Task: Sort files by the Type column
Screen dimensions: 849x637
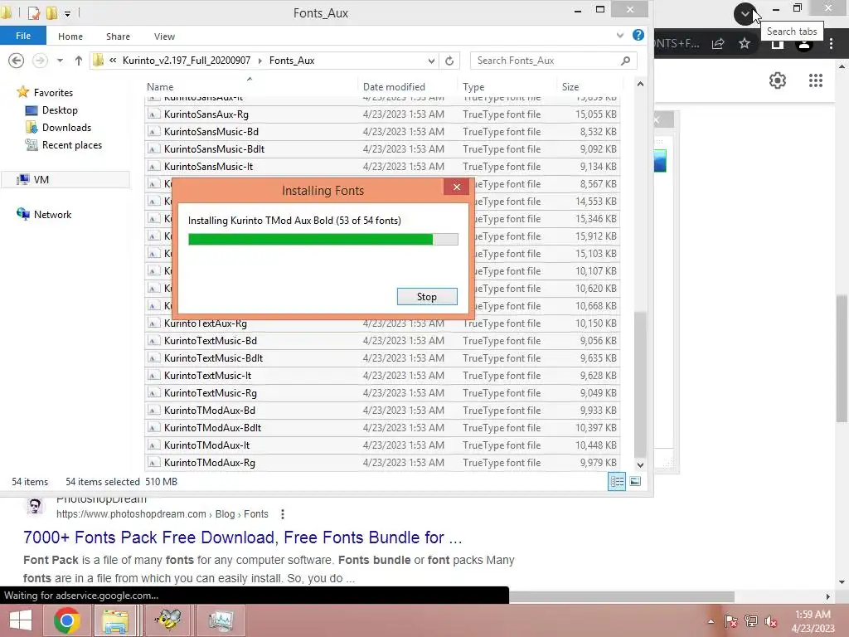Action: click(x=473, y=86)
